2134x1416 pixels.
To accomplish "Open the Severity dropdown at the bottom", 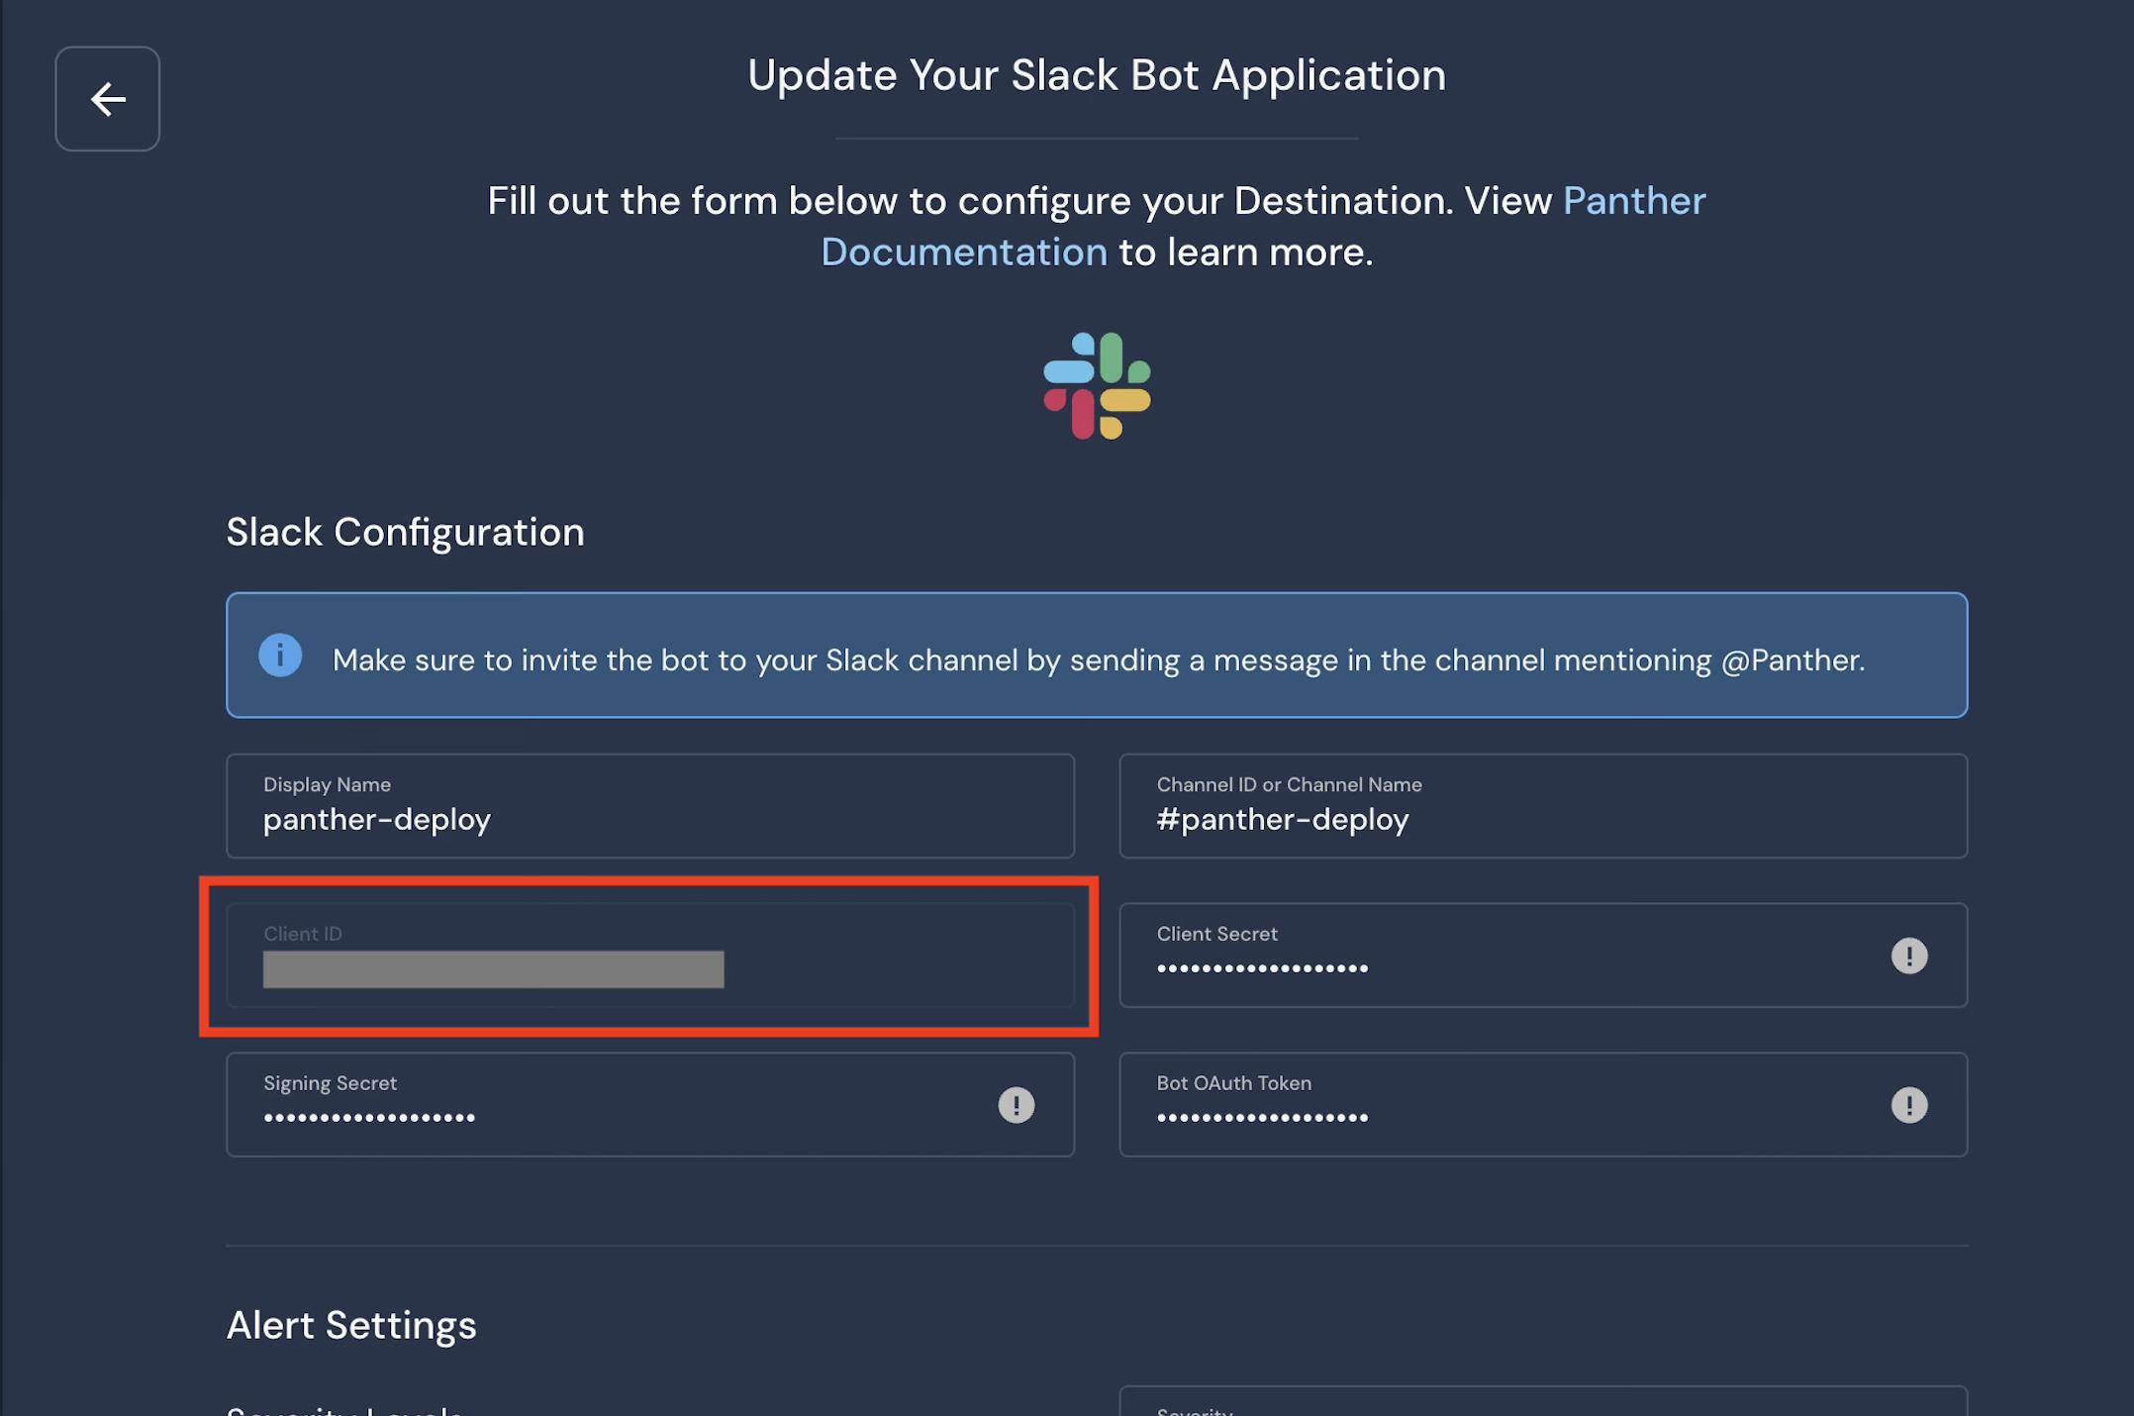I will click(1542, 1404).
